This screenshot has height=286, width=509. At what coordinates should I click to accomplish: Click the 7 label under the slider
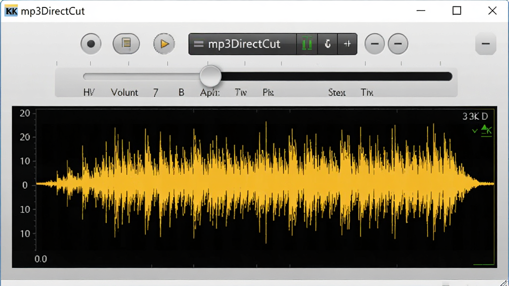point(156,93)
